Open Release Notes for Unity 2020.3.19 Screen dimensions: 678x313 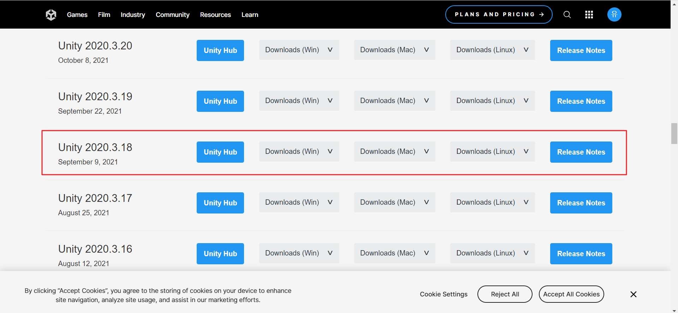pos(581,101)
